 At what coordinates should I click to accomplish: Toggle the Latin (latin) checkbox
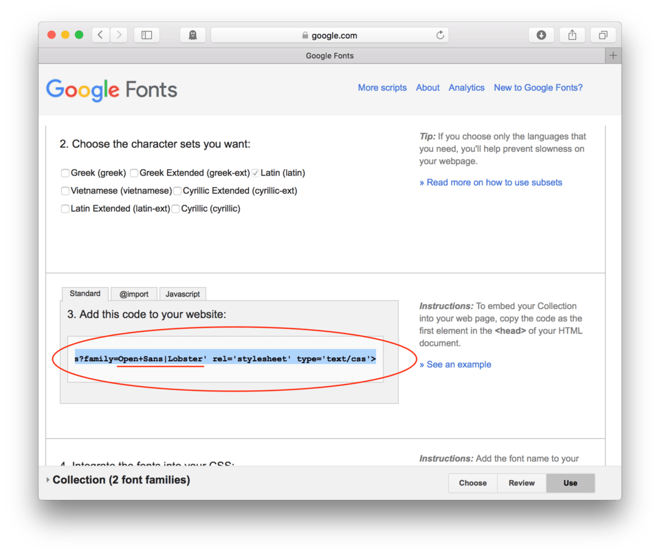pos(256,173)
